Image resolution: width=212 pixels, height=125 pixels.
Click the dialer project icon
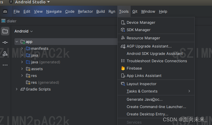[x=3, y=21]
